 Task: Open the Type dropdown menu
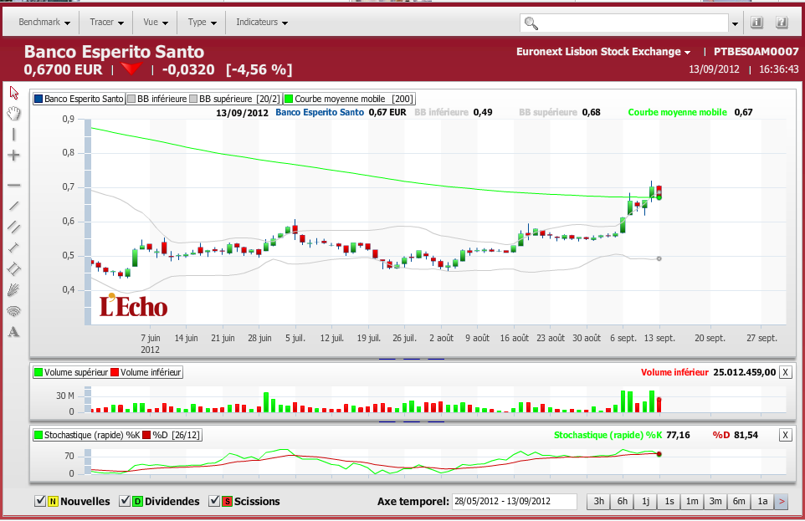click(x=203, y=22)
